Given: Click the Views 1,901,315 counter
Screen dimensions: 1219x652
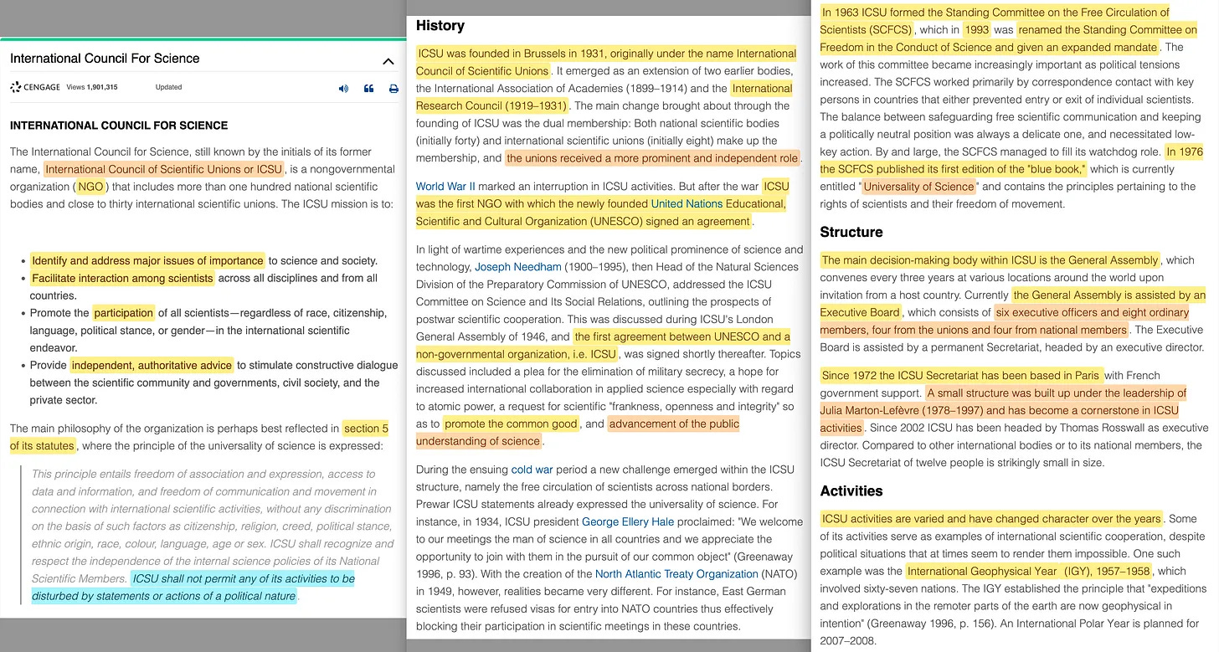Looking at the screenshot, I should [91, 87].
